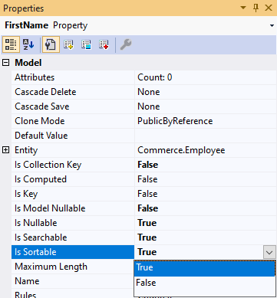Expand the Entity property node
This screenshot has width=277, height=298.
[x=5, y=150]
